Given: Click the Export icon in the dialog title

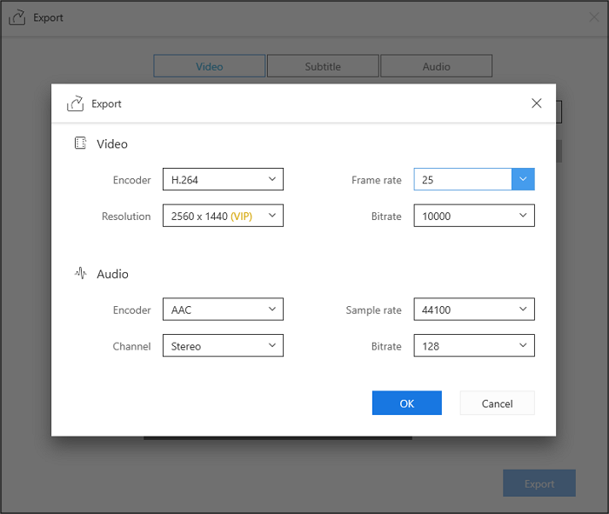Looking at the screenshot, I should pos(75,103).
